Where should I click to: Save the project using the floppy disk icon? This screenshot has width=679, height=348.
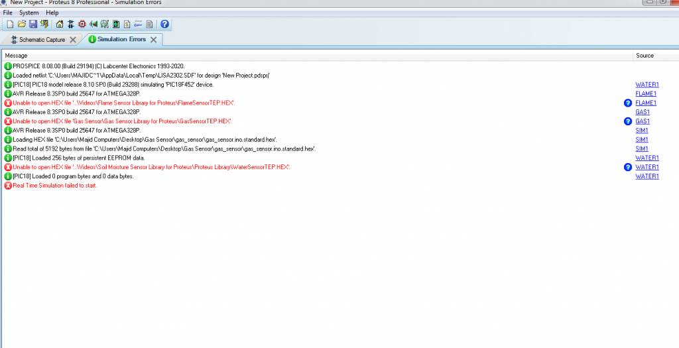33,25
